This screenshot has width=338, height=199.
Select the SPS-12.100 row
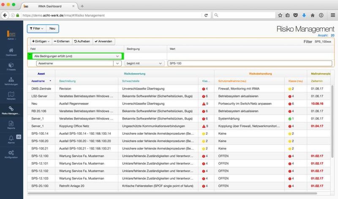click(179, 156)
